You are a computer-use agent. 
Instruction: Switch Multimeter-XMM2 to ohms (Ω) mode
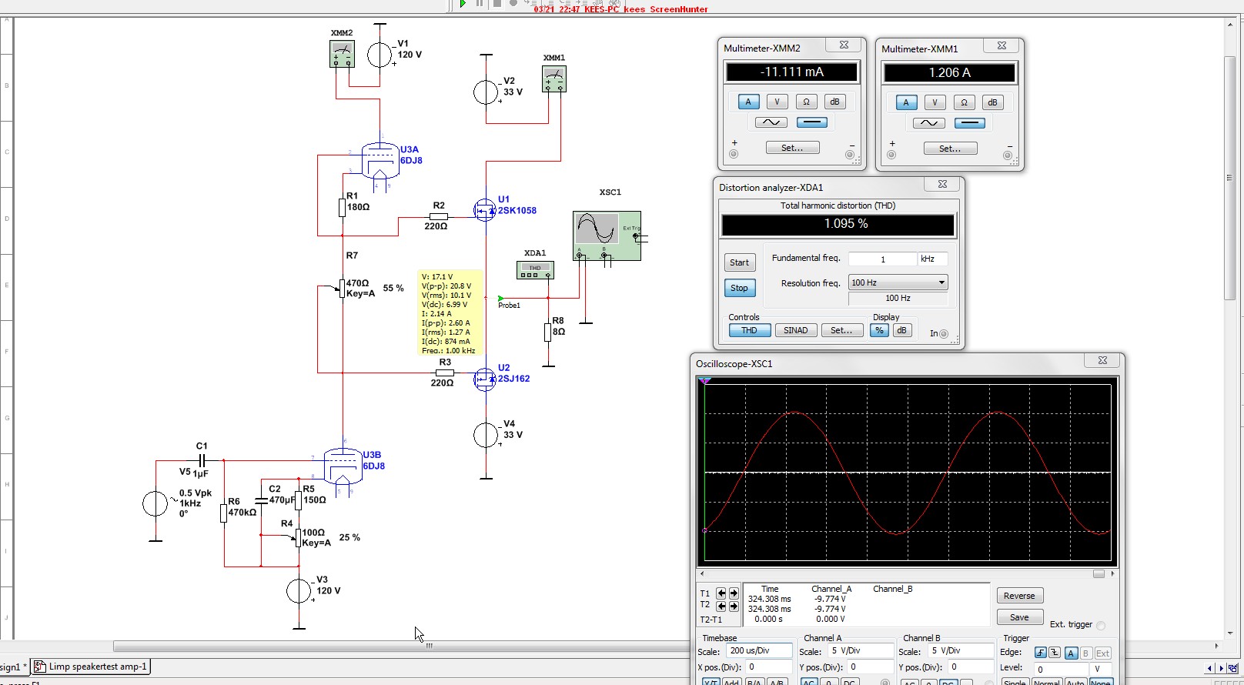pos(806,102)
